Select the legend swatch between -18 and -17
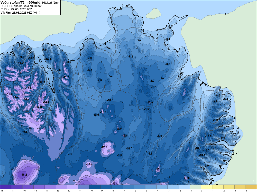The width and height of the screenshot is (257, 192). pos(6,187)
